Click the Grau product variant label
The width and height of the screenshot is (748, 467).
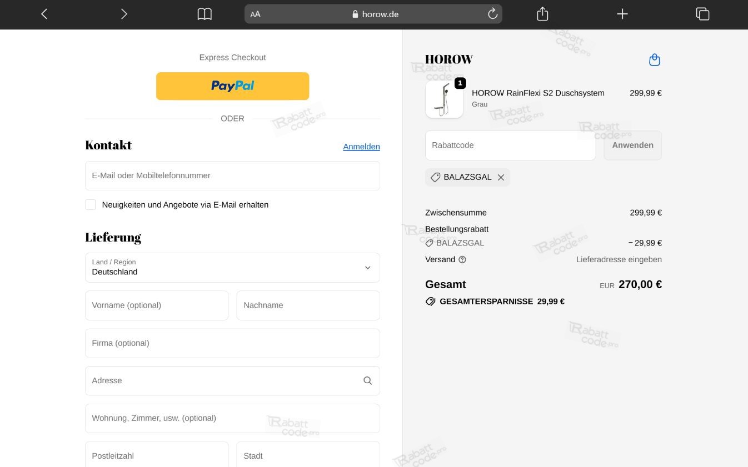coord(480,104)
